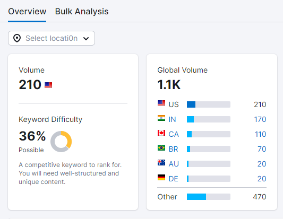Click the location pin icon
The width and height of the screenshot is (283, 219).
(x=17, y=38)
